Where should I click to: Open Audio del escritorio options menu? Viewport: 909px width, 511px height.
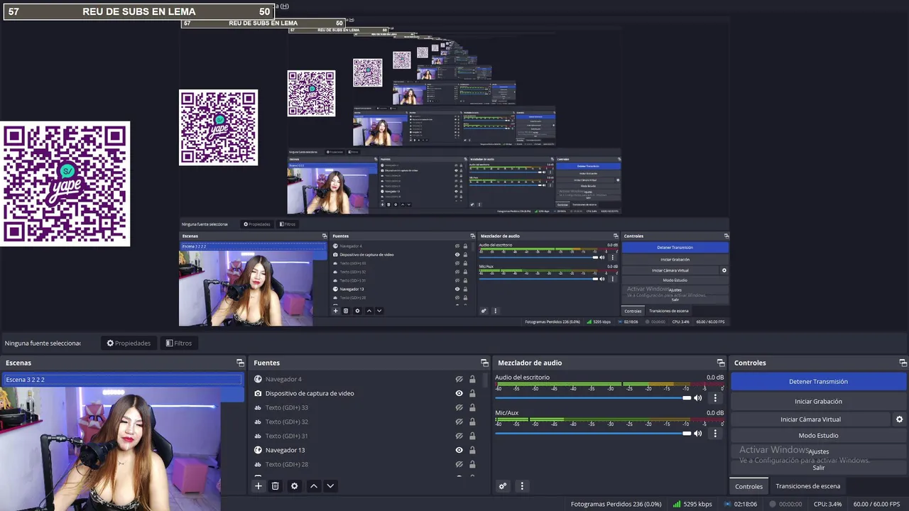tap(715, 398)
